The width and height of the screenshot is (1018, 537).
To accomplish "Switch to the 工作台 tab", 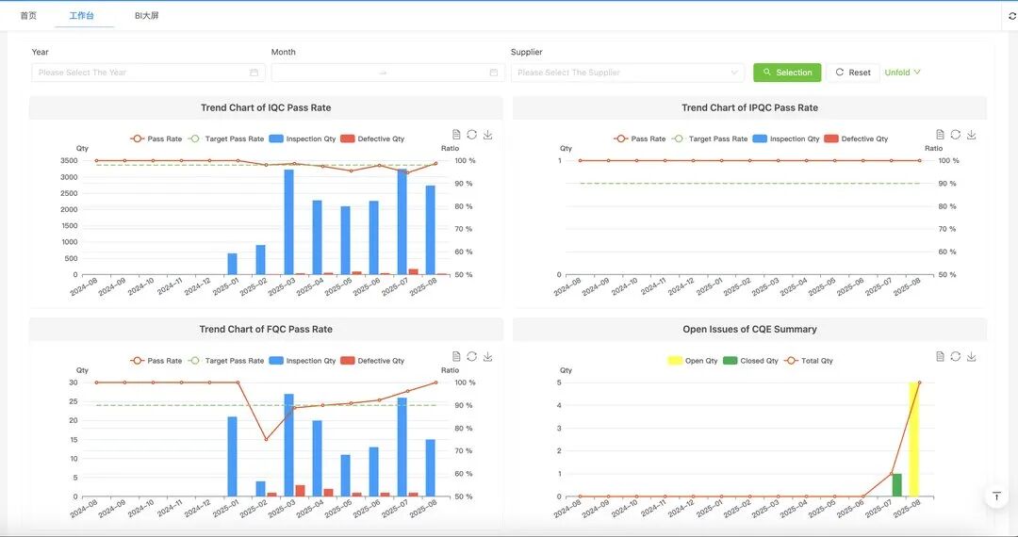I will point(82,16).
